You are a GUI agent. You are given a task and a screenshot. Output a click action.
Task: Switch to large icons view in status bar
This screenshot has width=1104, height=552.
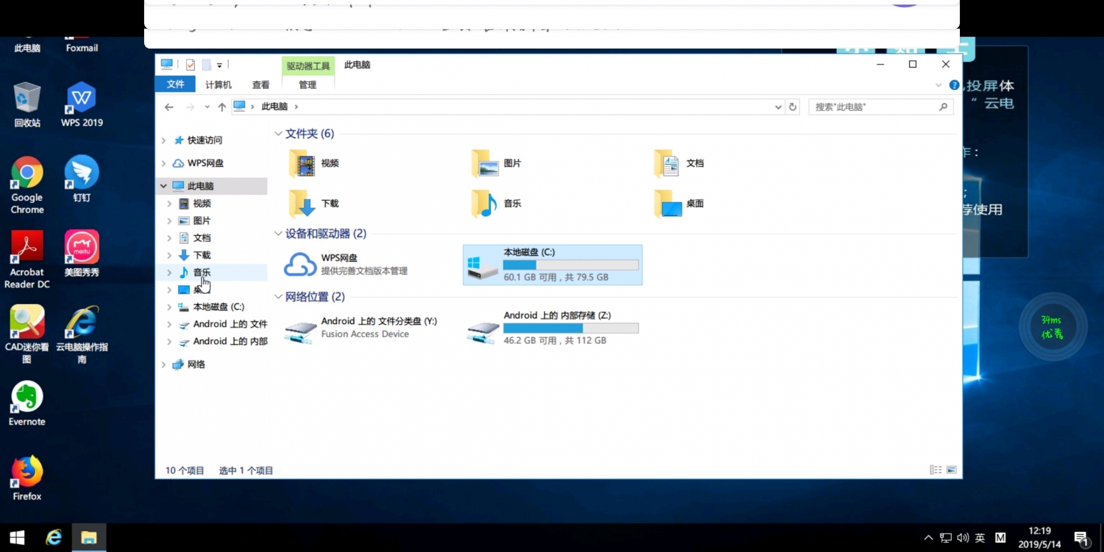952,470
